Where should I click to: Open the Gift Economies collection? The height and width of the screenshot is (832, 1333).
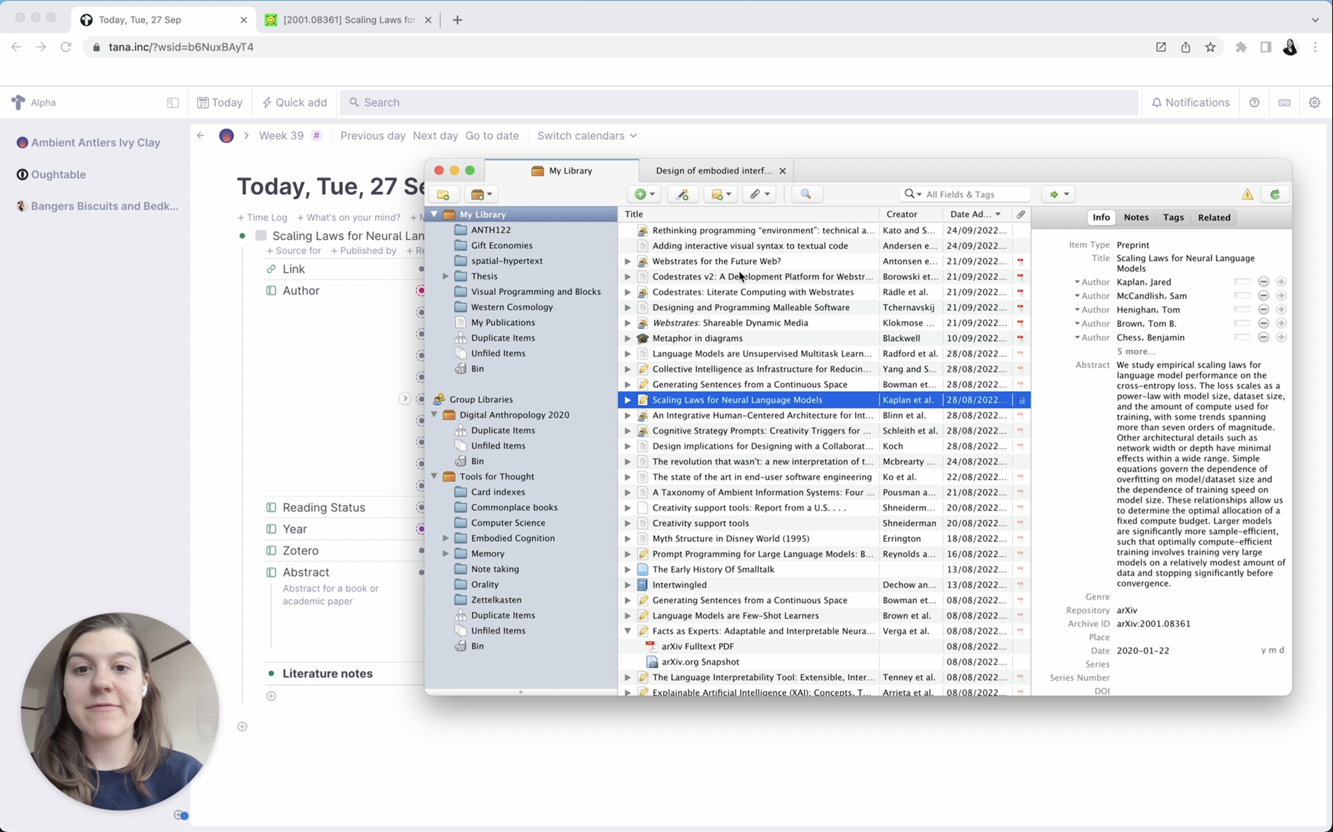(501, 245)
